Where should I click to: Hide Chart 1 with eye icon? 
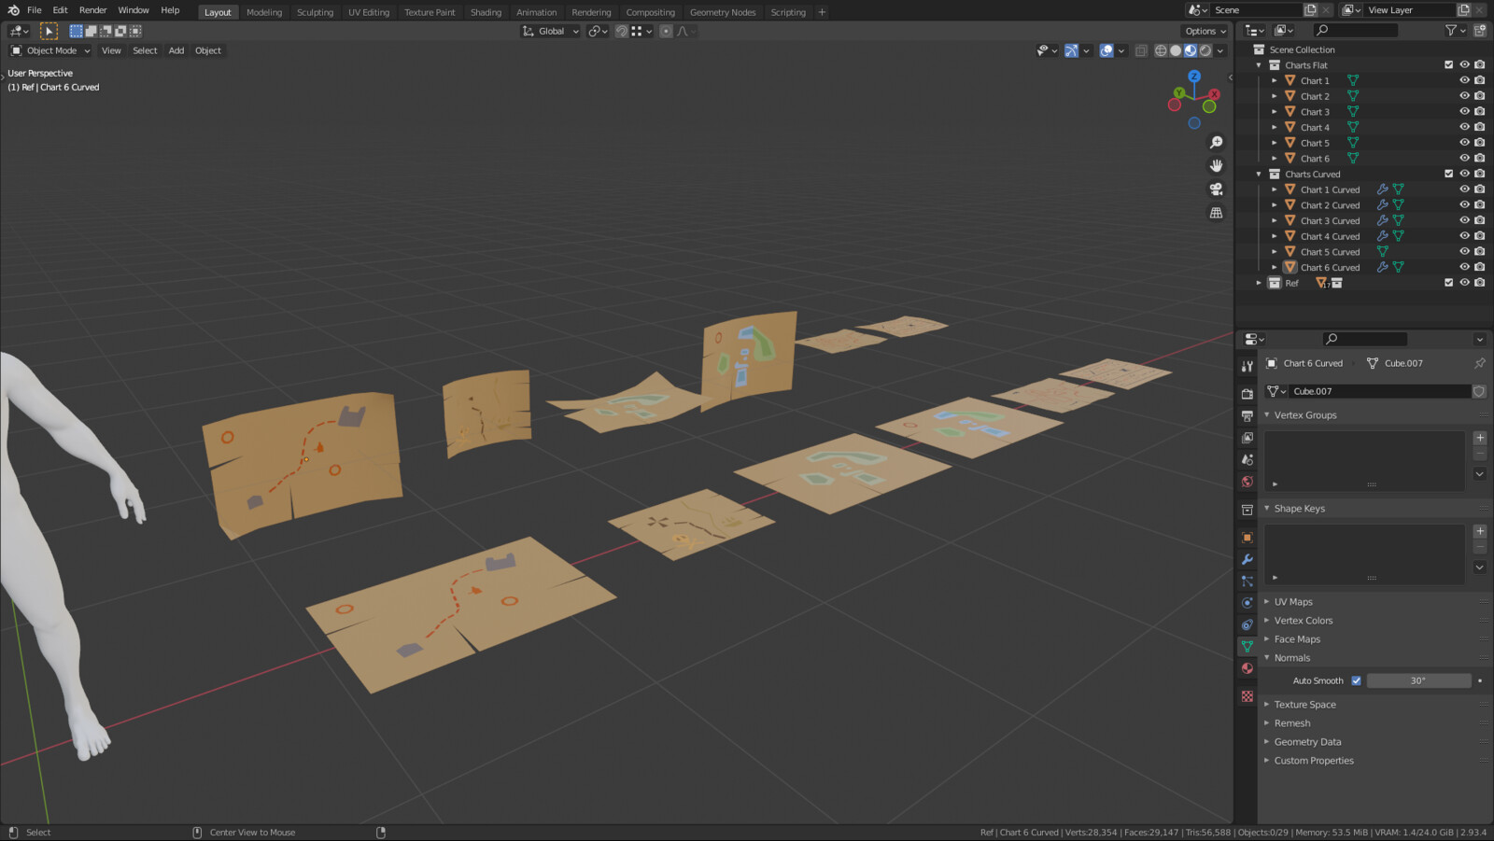coord(1464,80)
